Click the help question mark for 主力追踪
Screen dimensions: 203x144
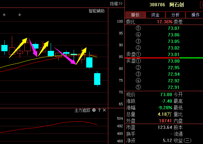tap(99, 110)
